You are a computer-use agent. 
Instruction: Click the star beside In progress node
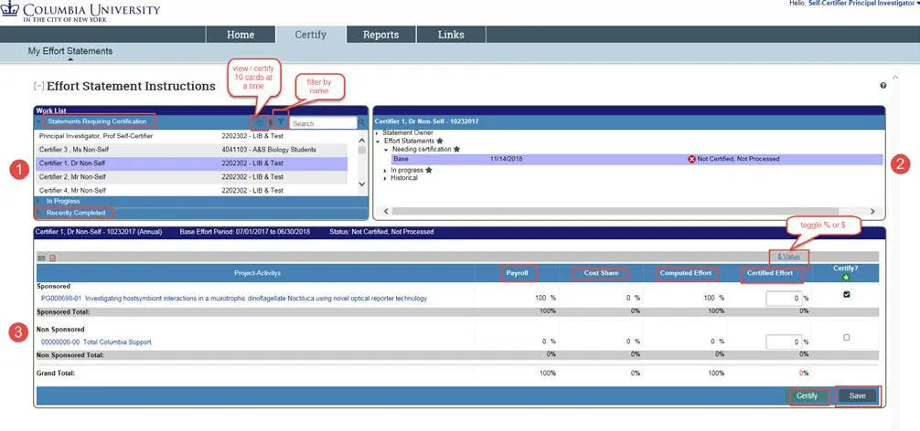pyautogui.click(x=428, y=170)
